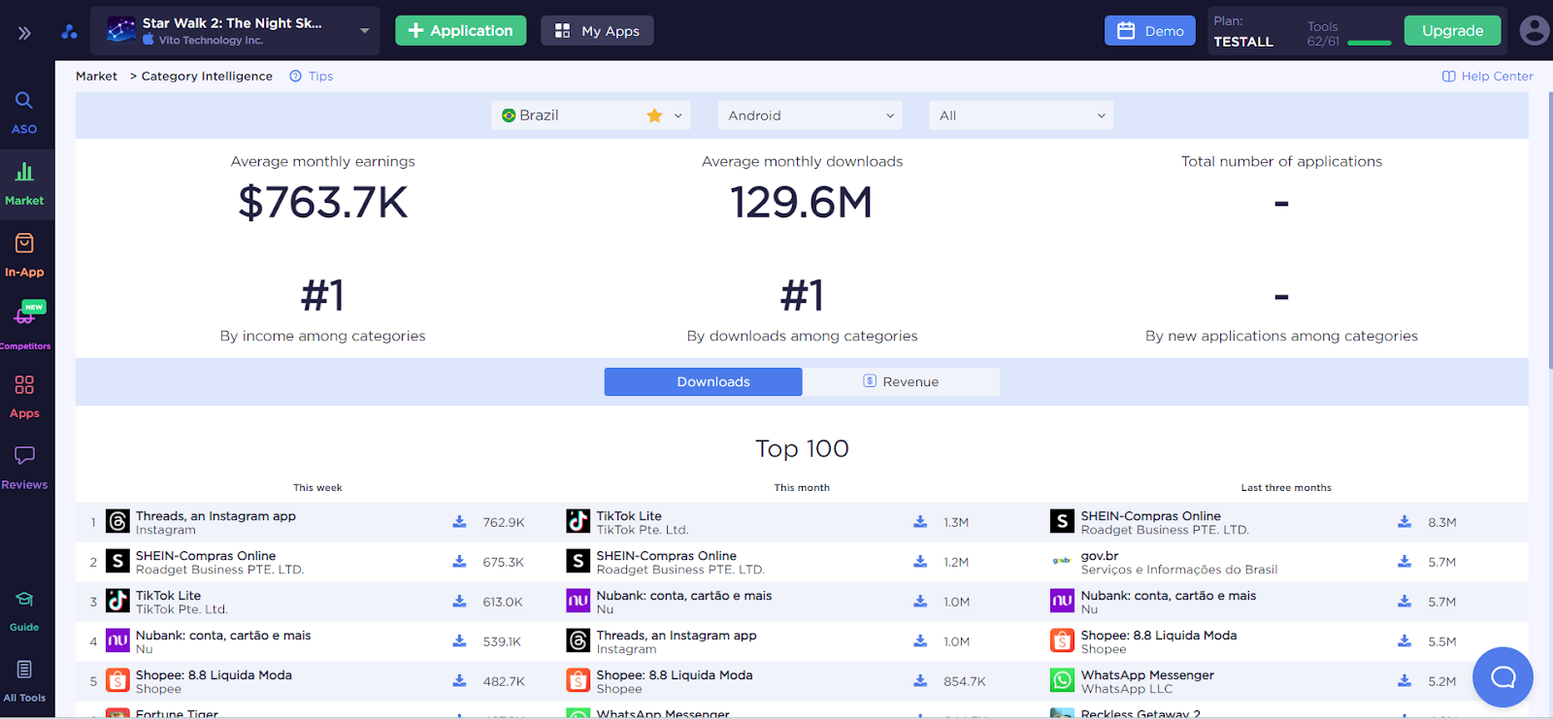Open the Competitors section in sidebar
Image resolution: width=1553 pixels, height=719 pixels.
click(x=25, y=324)
